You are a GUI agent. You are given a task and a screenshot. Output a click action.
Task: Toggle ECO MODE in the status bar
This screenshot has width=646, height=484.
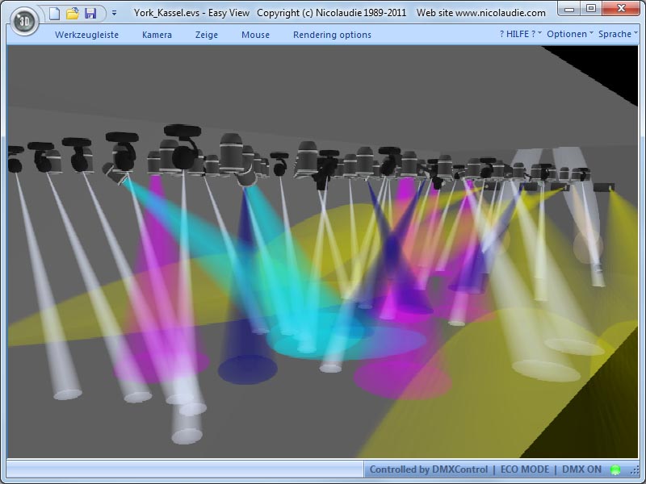click(525, 469)
